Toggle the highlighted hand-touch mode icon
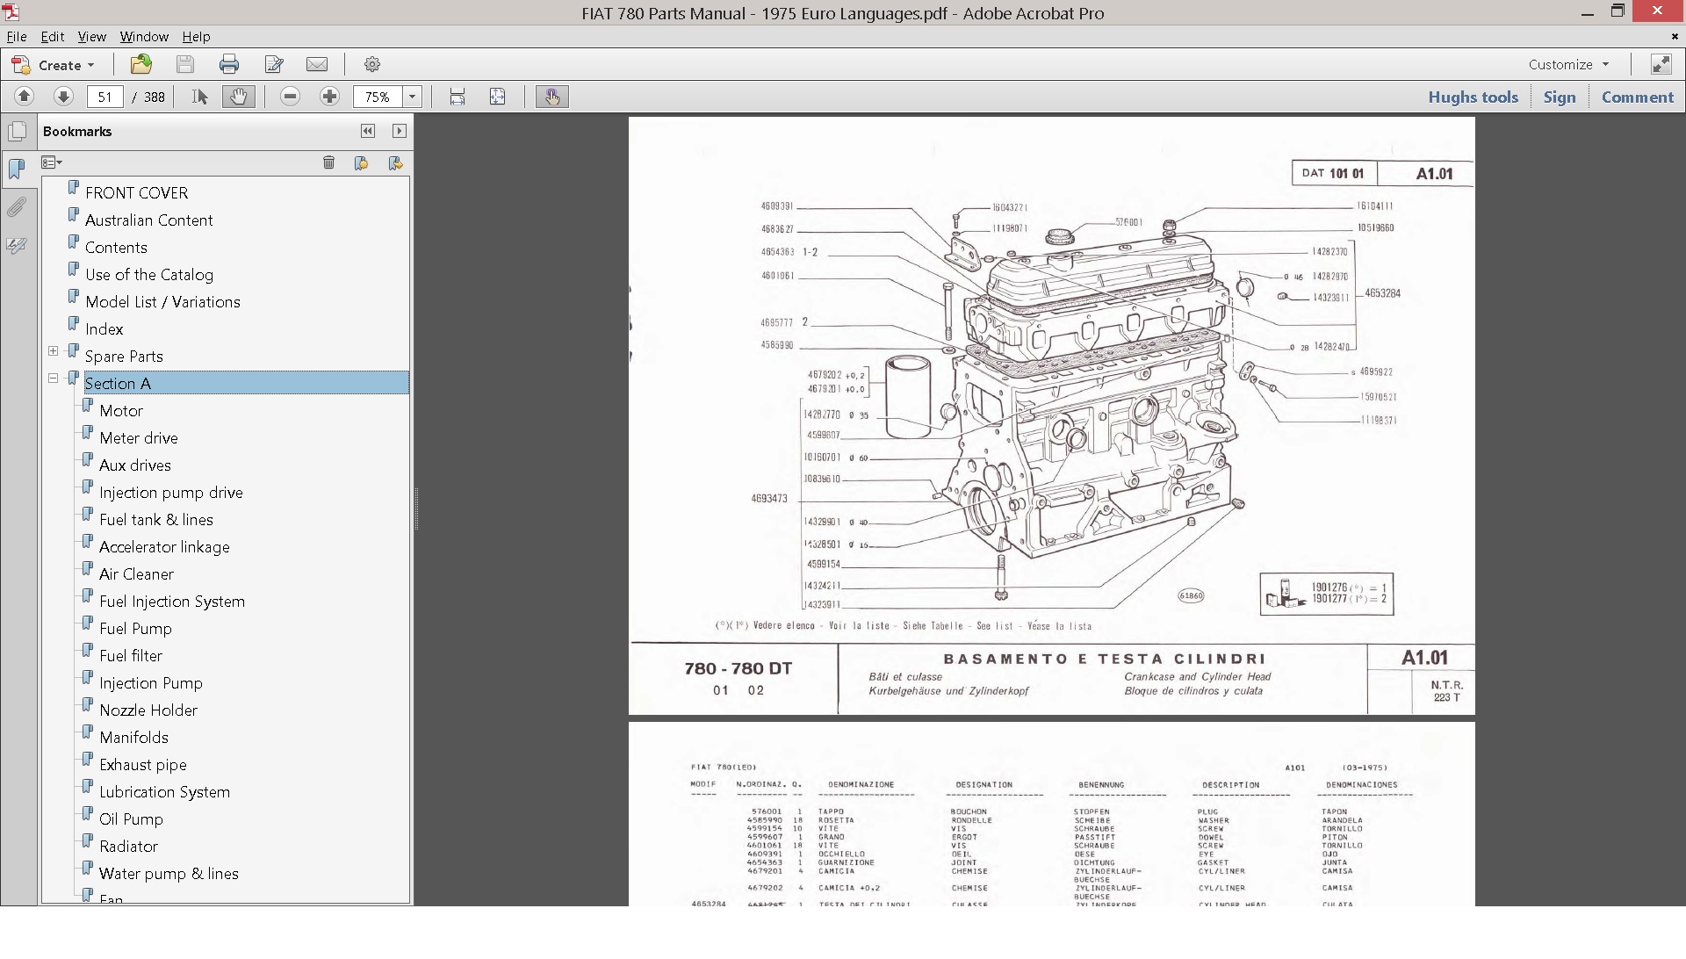 tap(552, 97)
